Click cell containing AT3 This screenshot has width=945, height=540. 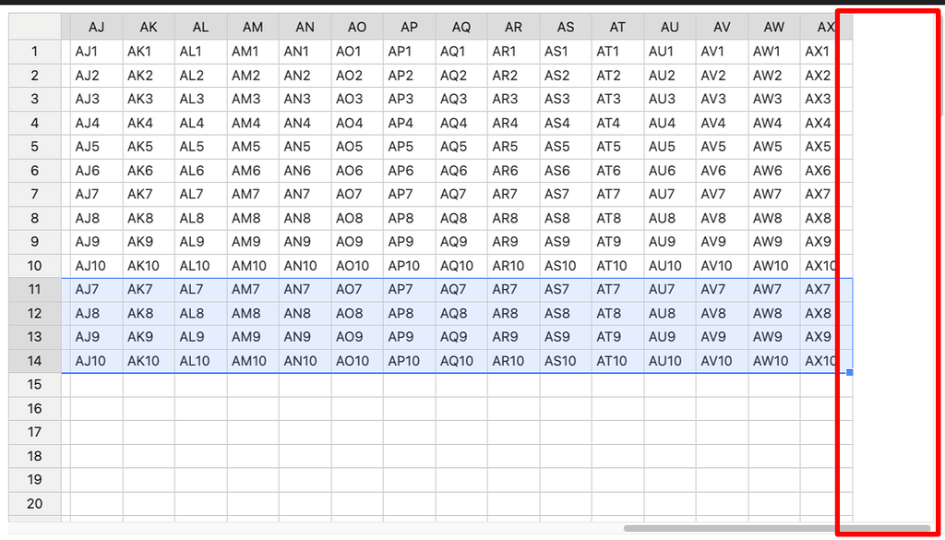pyautogui.click(x=616, y=98)
